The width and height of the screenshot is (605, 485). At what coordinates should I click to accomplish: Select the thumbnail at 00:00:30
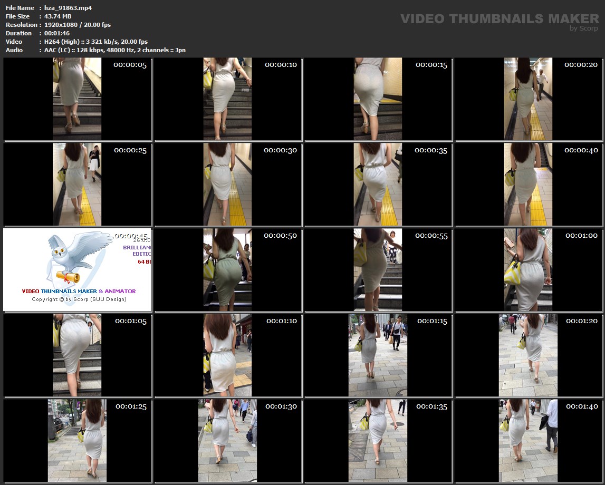point(227,185)
